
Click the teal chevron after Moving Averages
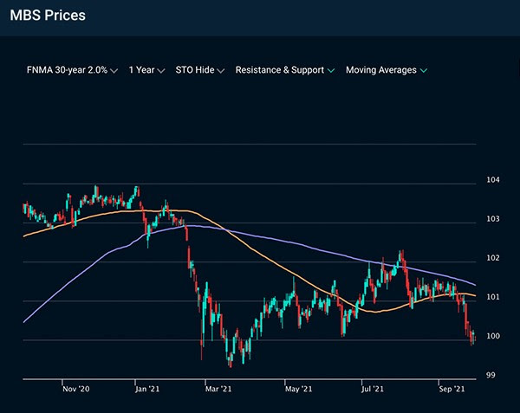424,71
